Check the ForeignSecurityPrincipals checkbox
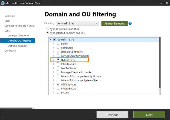This screenshot has height=120, width=170. (x=58, y=56)
